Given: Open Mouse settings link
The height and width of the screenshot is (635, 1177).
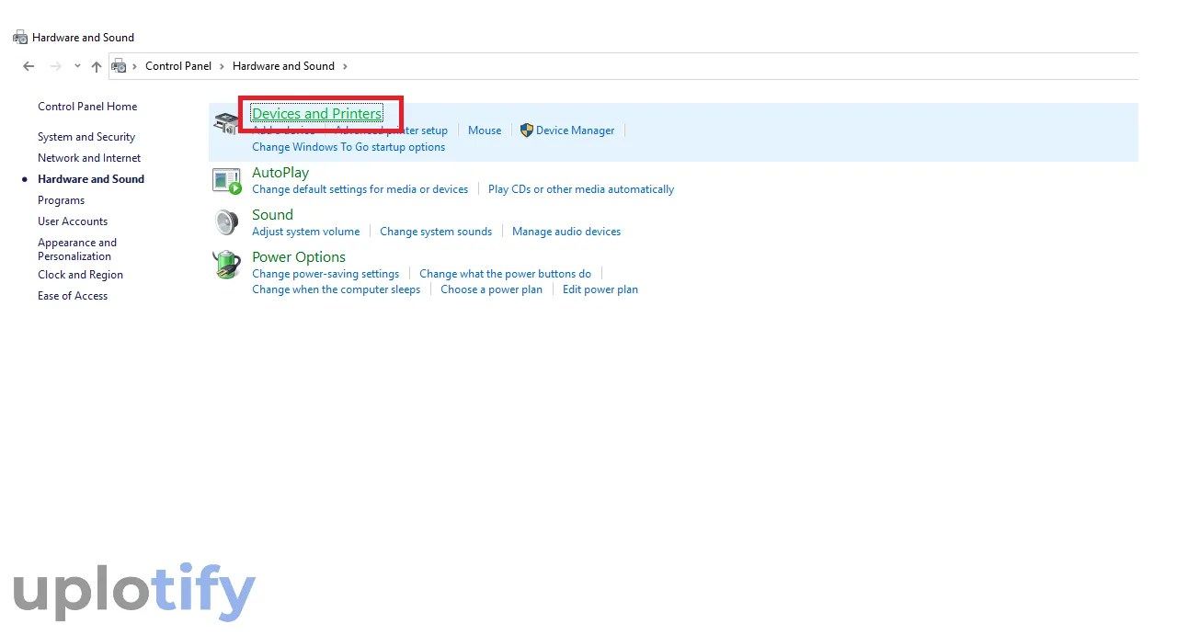Looking at the screenshot, I should 485,130.
